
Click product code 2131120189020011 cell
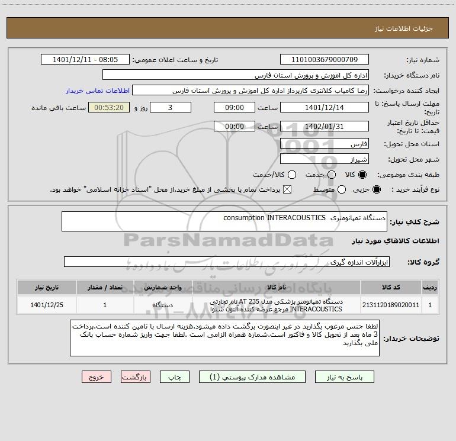[x=391, y=305]
